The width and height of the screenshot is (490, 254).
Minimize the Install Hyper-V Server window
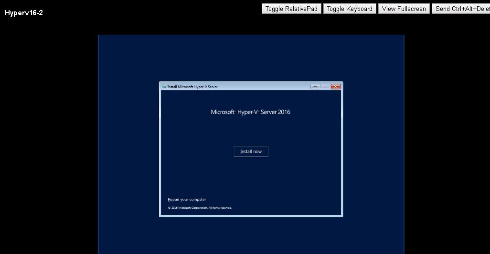(315, 87)
